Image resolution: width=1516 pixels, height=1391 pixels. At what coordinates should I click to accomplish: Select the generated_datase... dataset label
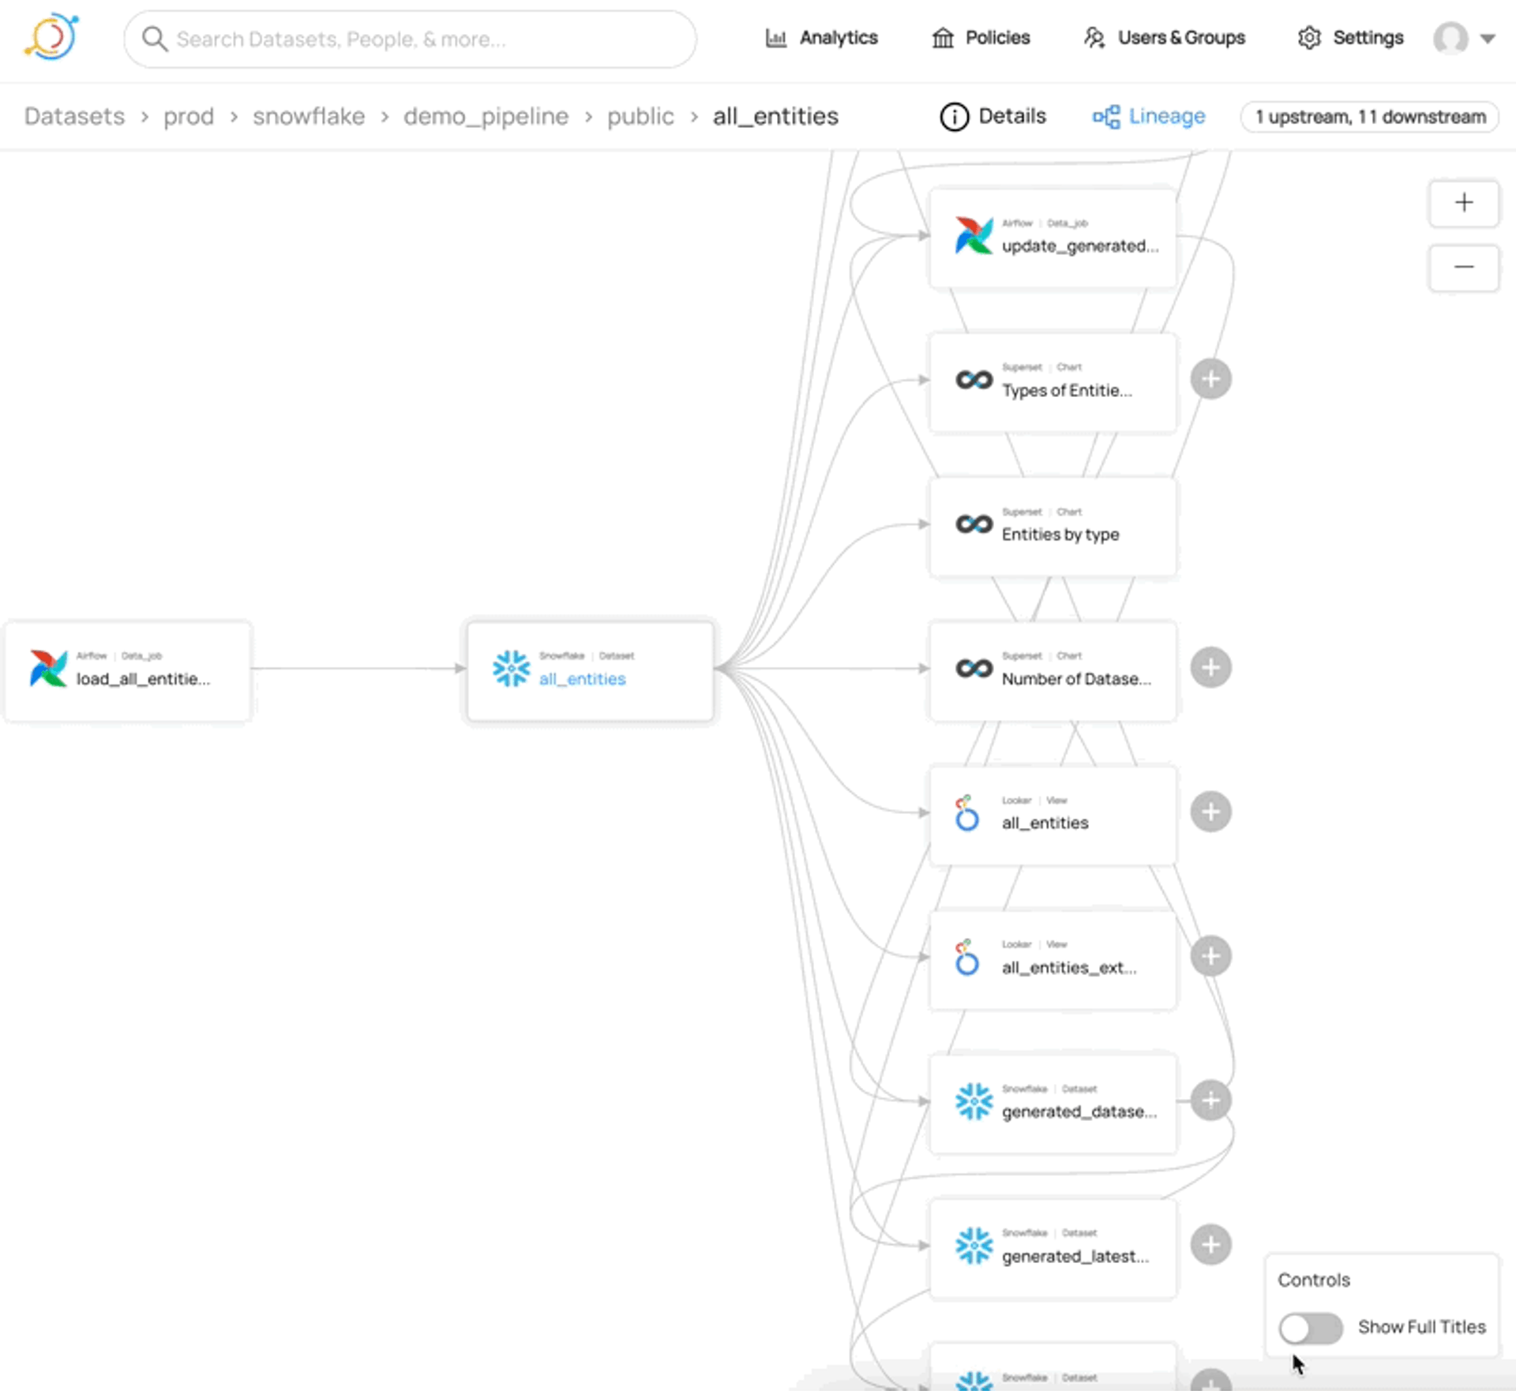click(1079, 1112)
